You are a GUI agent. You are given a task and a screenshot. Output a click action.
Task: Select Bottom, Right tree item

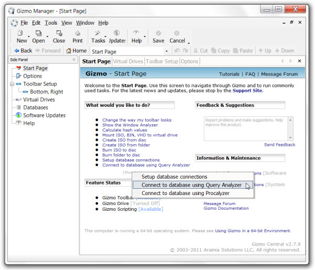46,92
